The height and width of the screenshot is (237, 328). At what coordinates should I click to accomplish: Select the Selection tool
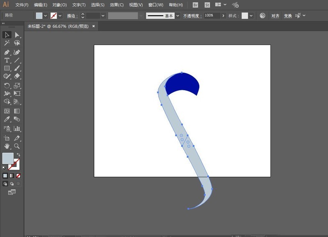(7, 35)
